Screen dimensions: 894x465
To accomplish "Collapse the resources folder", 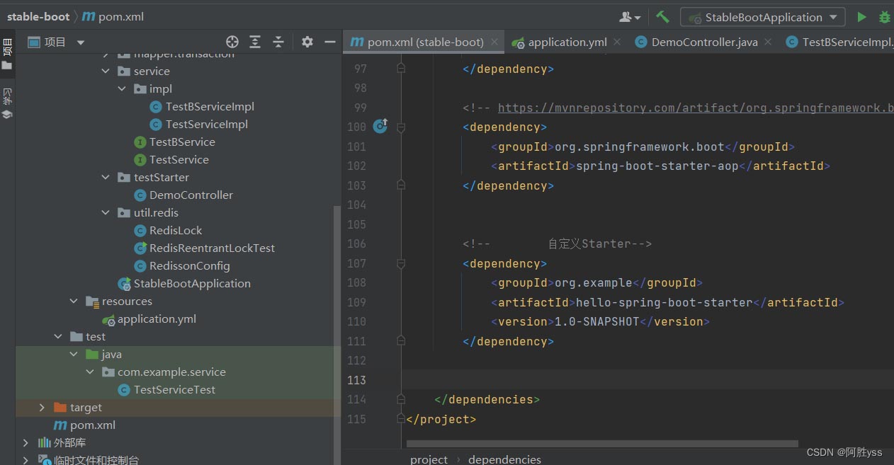I will coord(74,302).
